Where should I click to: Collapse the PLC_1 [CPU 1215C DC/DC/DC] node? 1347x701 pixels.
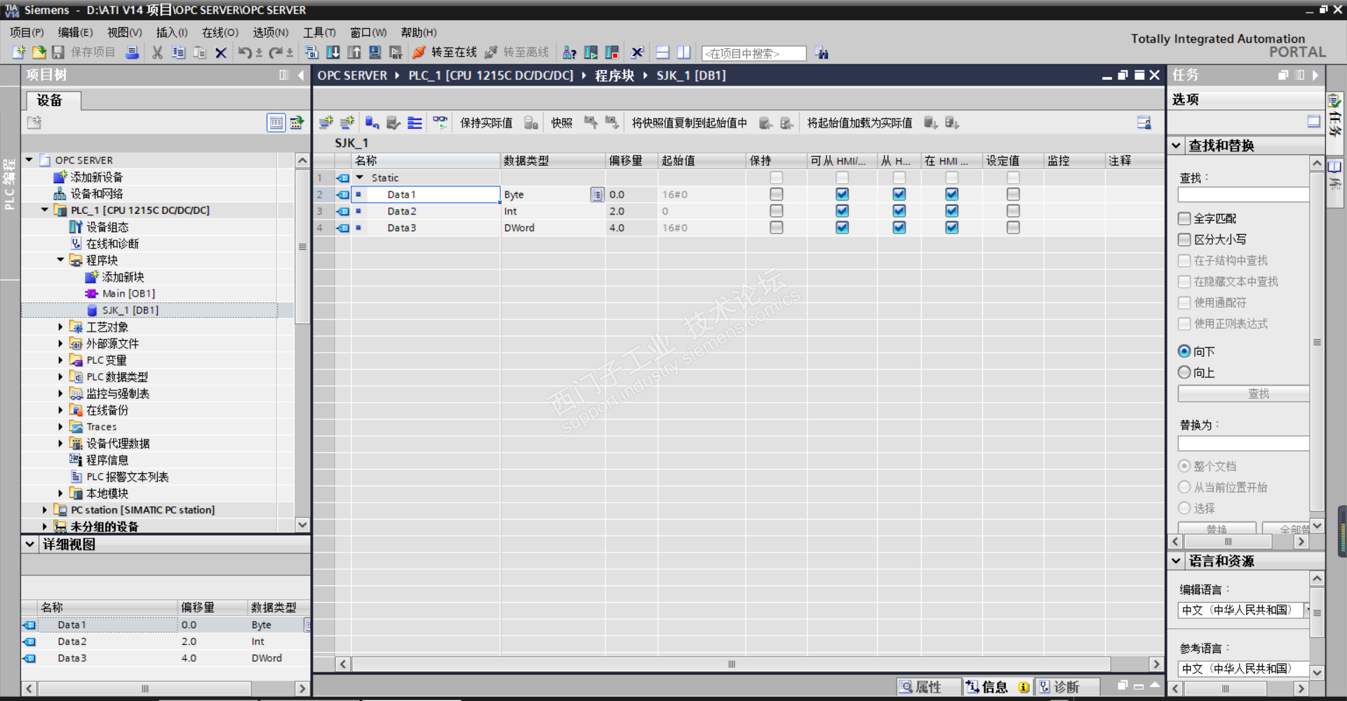(45, 210)
